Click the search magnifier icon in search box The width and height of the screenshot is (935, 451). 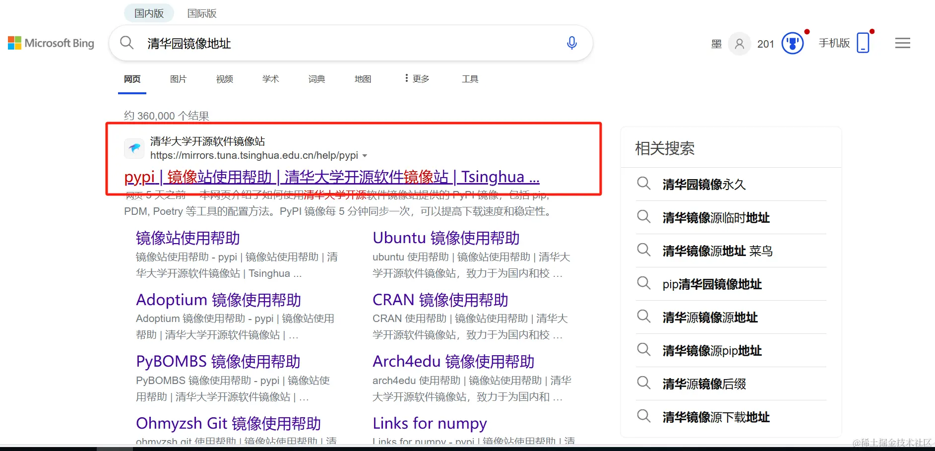(x=127, y=43)
